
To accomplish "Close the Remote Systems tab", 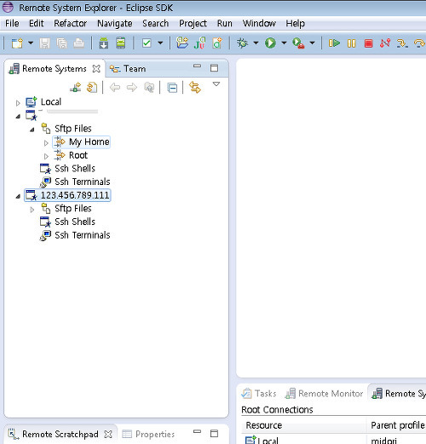I will pos(96,69).
